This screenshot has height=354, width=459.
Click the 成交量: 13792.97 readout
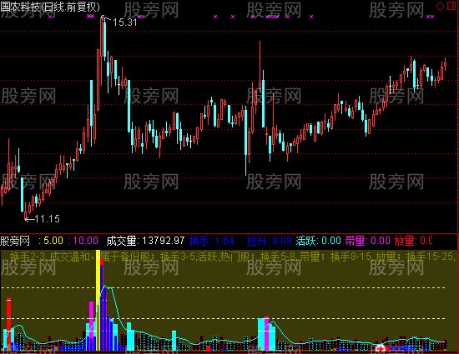tap(145, 241)
